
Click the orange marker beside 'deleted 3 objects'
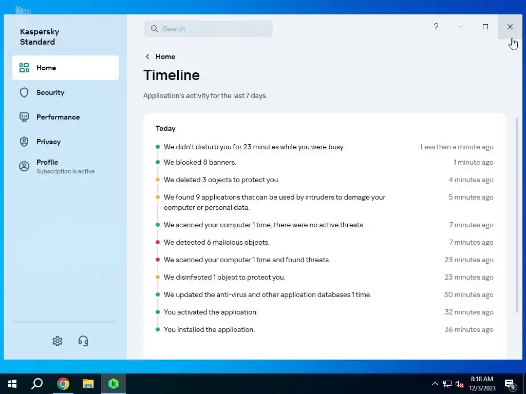pos(158,180)
